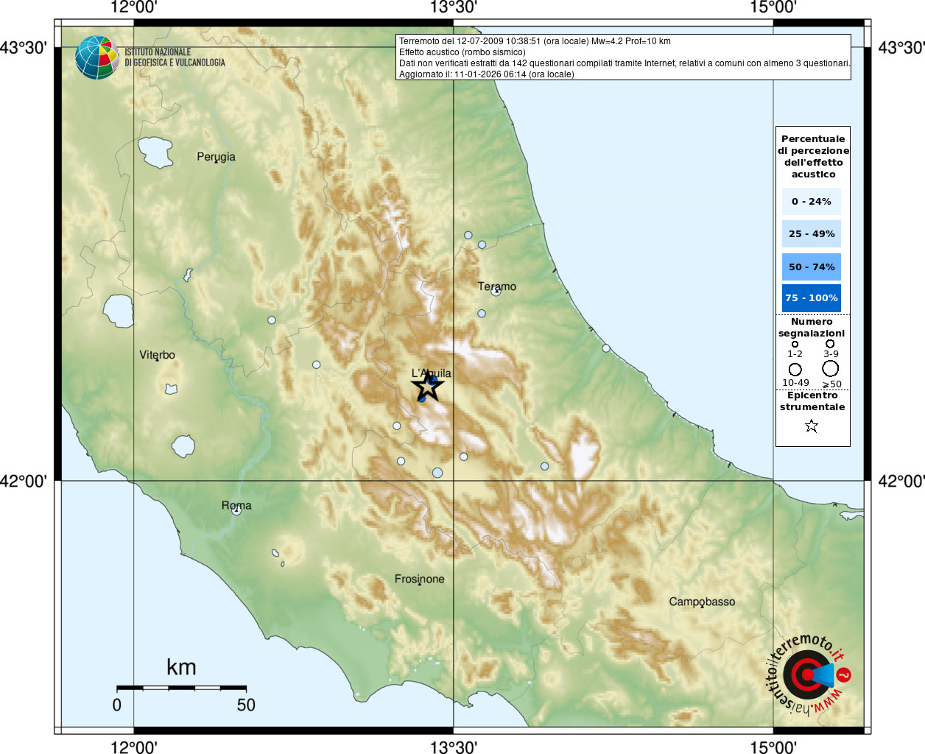This screenshot has height=754, width=925.
Task: Click the '50' value on scale bar
Action: tap(246, 705)
